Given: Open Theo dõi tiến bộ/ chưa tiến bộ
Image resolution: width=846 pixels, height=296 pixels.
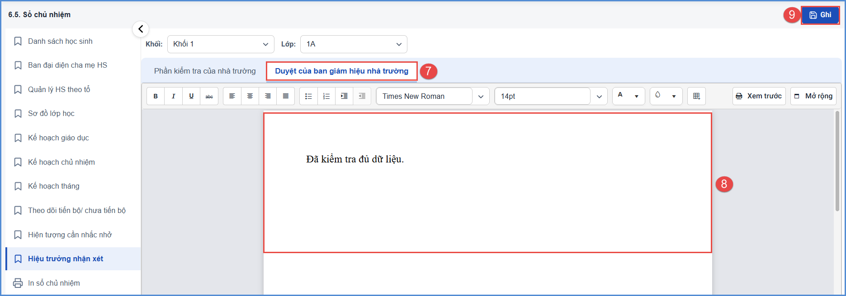Looking at the screenshot, I should click(73, 210).
